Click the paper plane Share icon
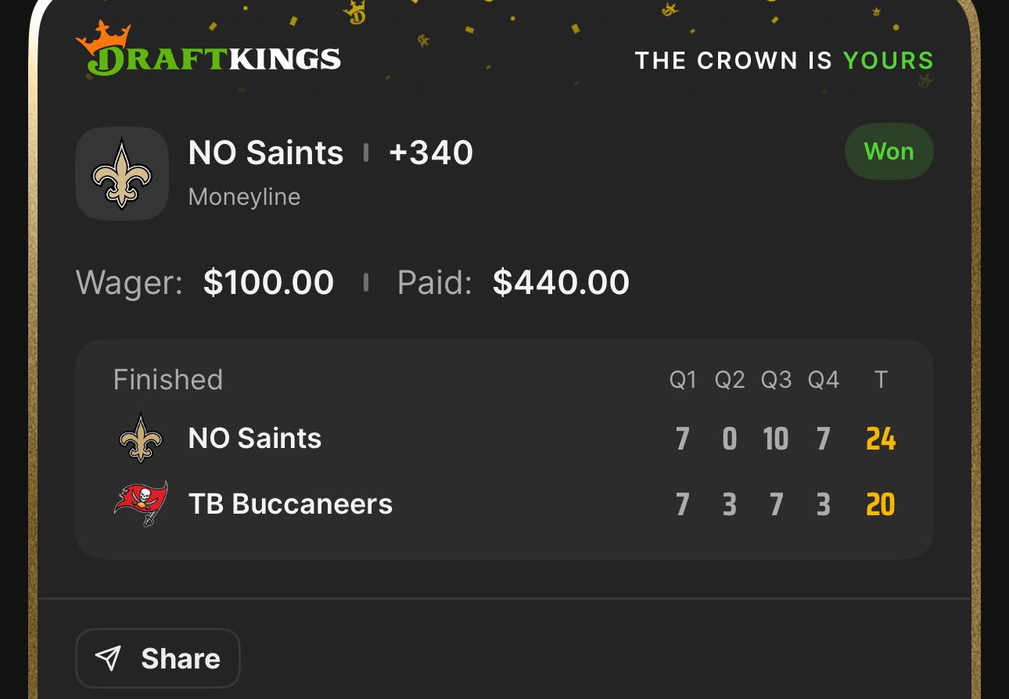 tap(109, 658)
